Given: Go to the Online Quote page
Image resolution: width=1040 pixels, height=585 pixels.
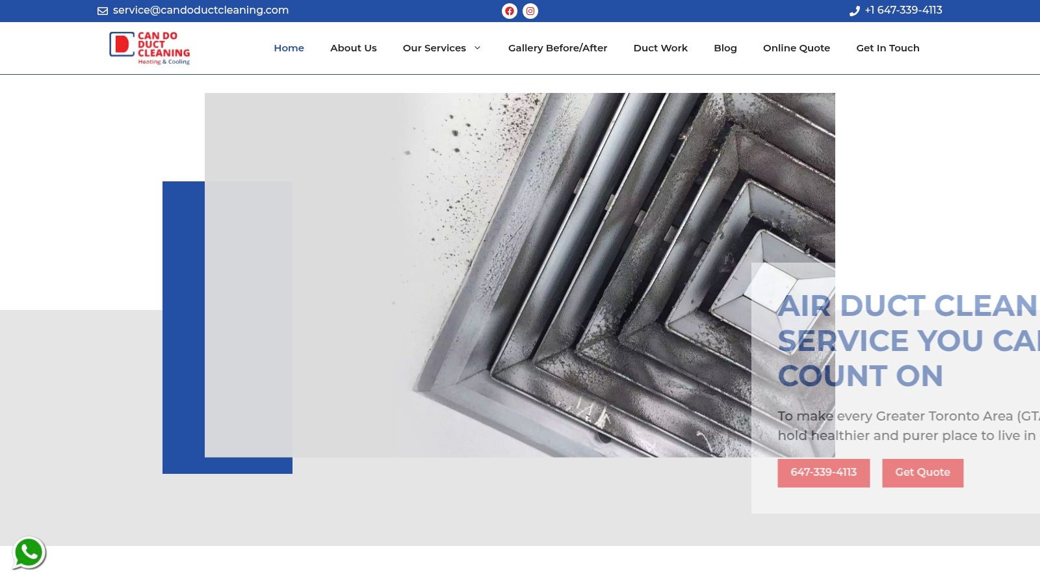Looking at the screenshot, I should (796, 48).
